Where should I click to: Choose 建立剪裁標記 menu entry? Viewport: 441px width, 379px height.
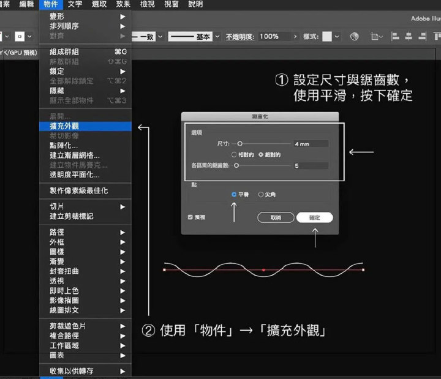[86, 216]
